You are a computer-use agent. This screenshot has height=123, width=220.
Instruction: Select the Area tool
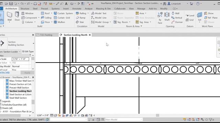[140, 13]
